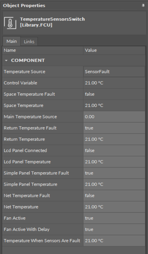Select the Main tab
Image resolution: width=148 pixels, height=254 pixels.
click(12, 41)
